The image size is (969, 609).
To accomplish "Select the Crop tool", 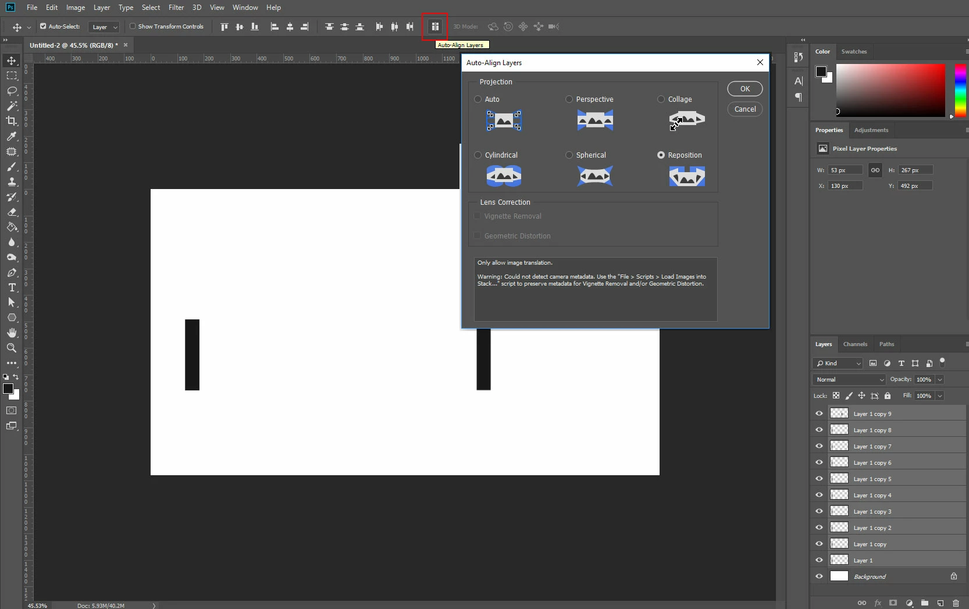I will pyautogui.click(x=12, y=121).
